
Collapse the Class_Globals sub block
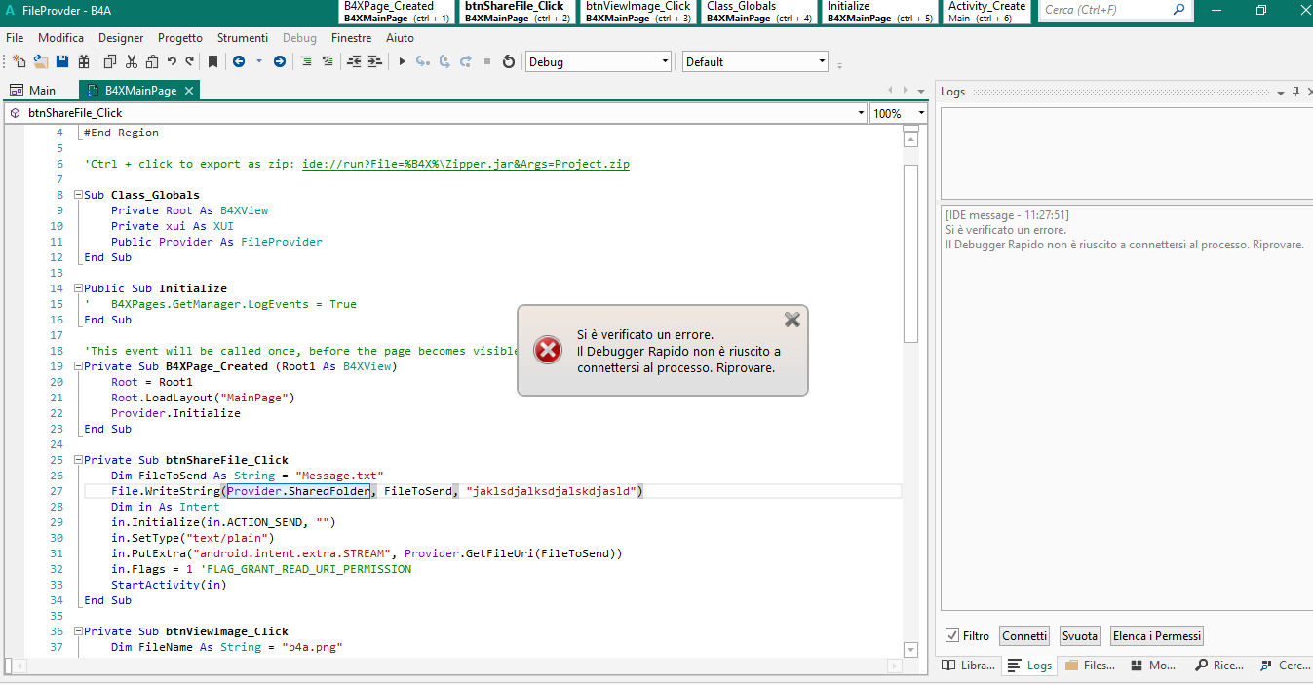pos(78,195)
